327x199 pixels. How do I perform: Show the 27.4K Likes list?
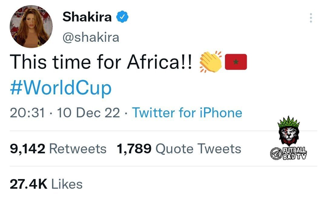coord(46,184)
